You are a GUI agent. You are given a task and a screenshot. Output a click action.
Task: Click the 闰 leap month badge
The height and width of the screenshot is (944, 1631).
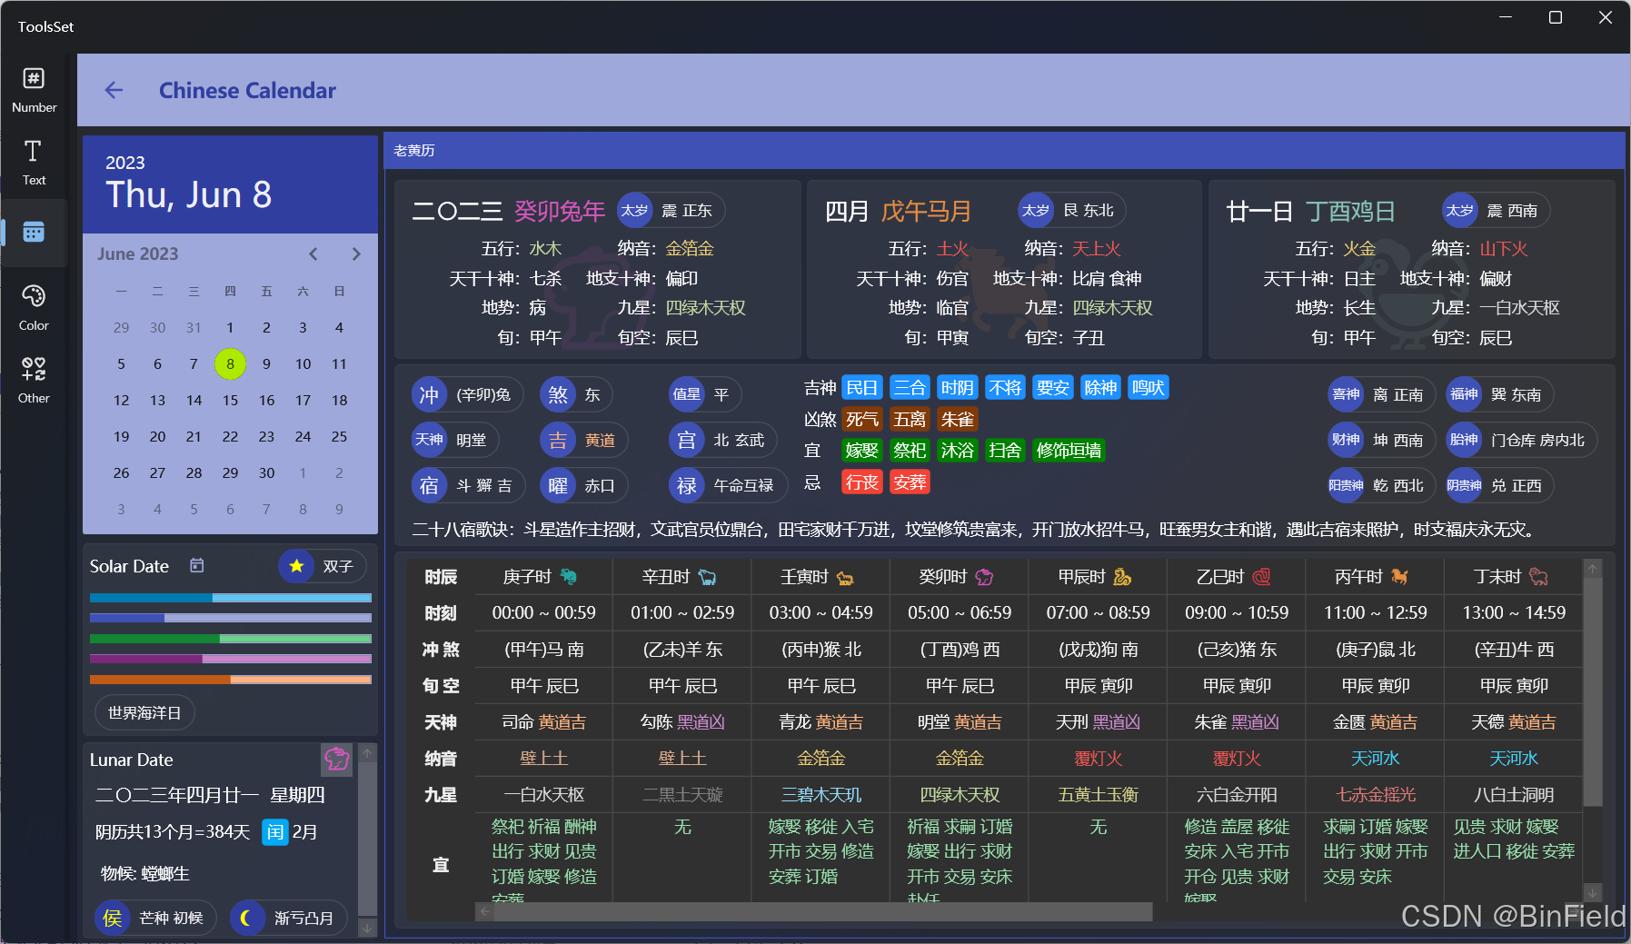coord(274,831)
